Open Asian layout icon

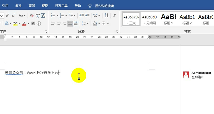tap(95, 16)
